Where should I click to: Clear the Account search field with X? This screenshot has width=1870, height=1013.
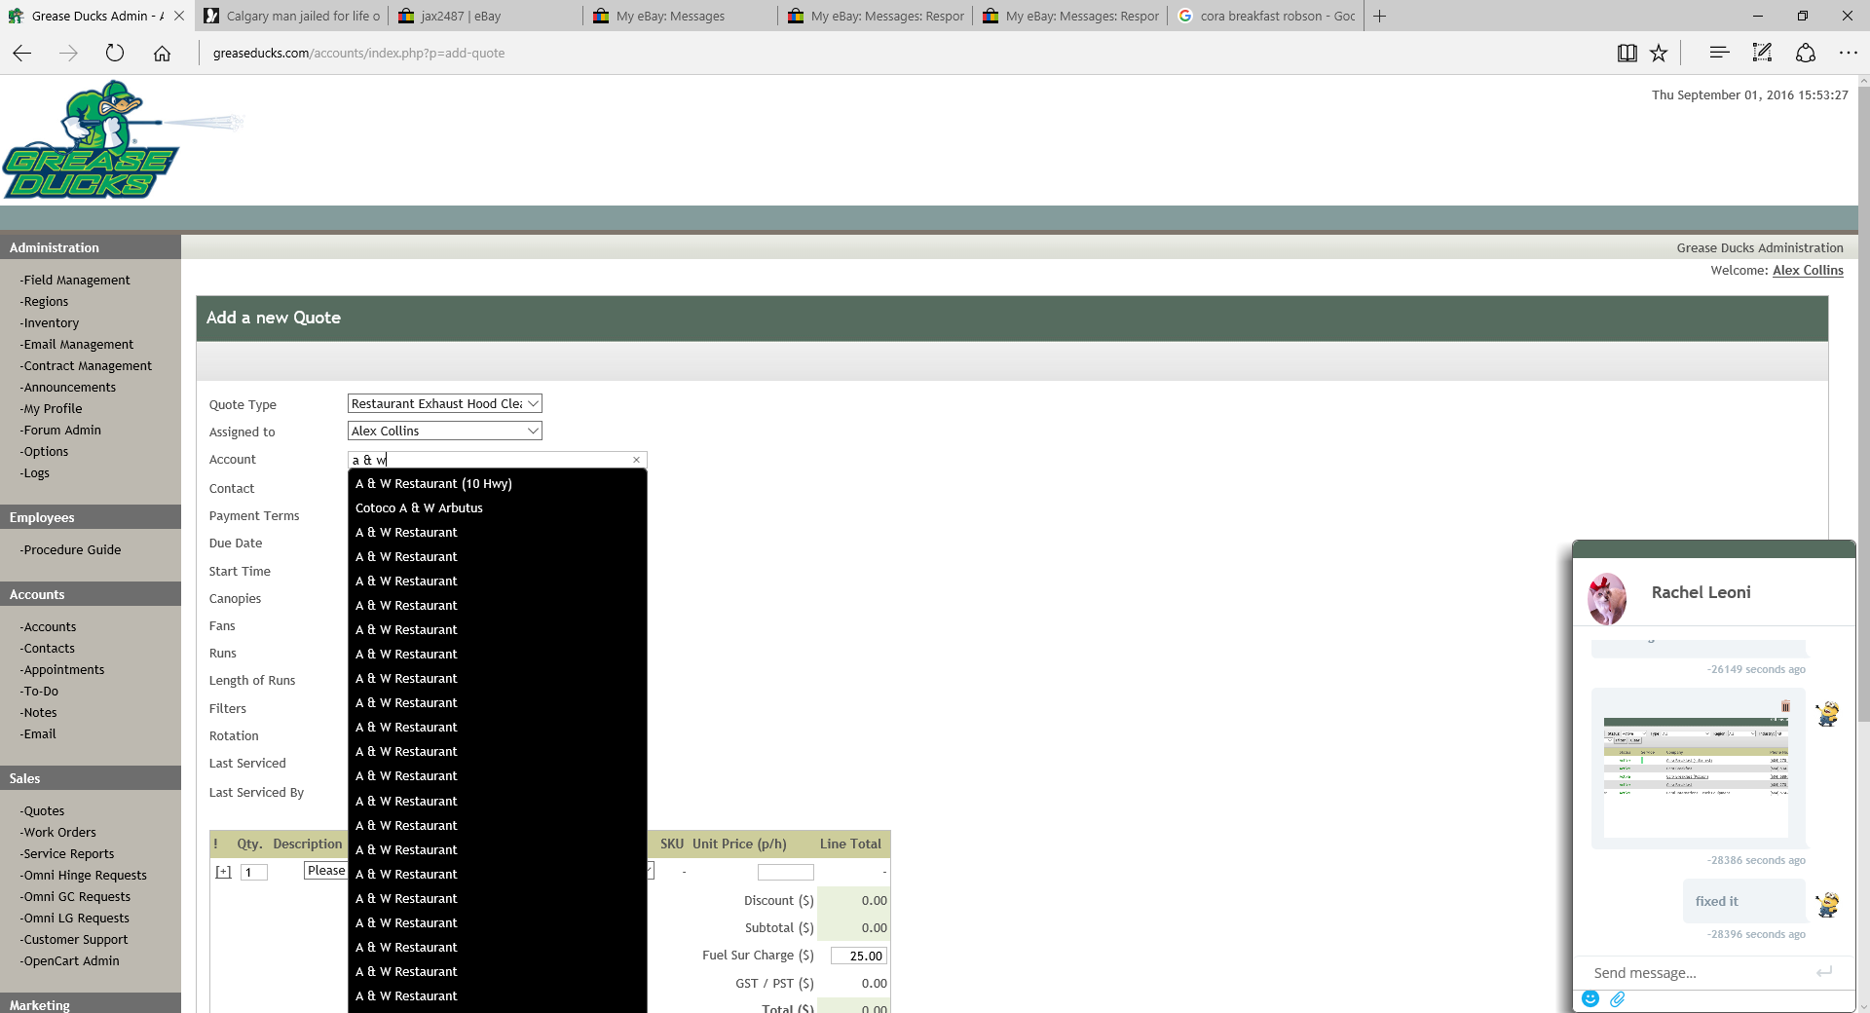tap(637, 460)
